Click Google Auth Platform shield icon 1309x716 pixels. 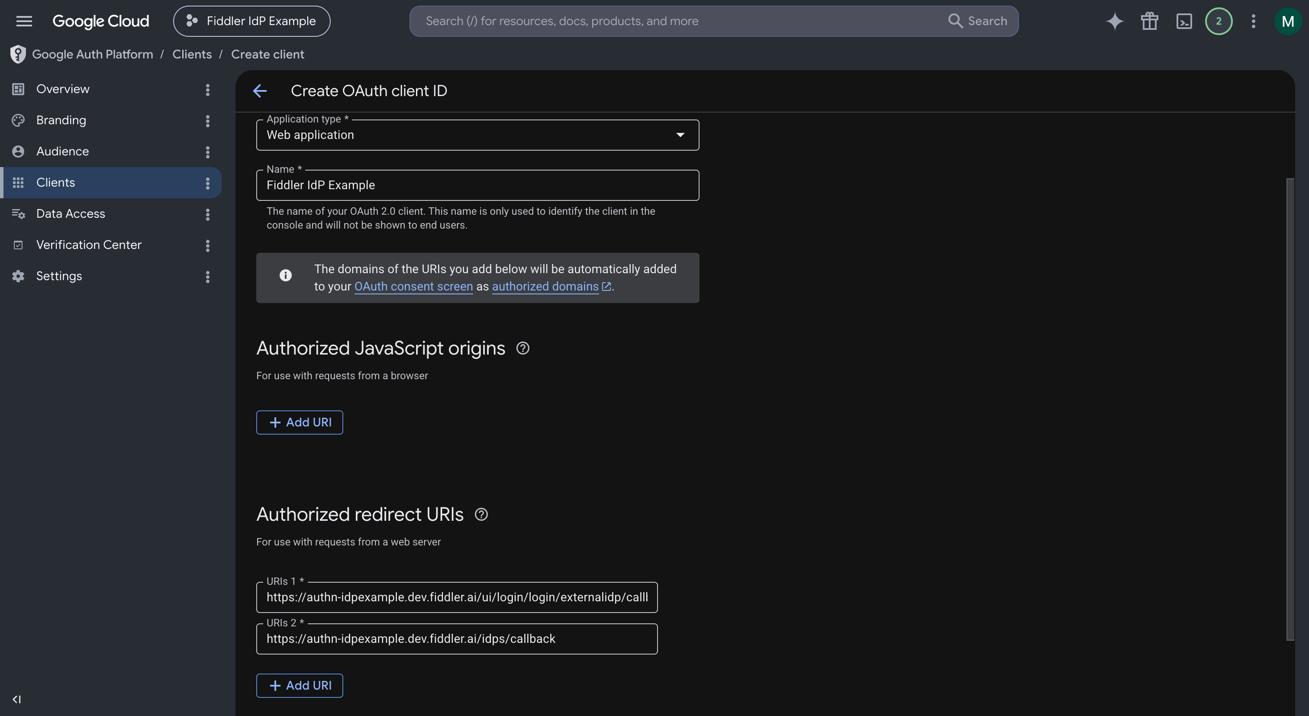pos(18,55)
